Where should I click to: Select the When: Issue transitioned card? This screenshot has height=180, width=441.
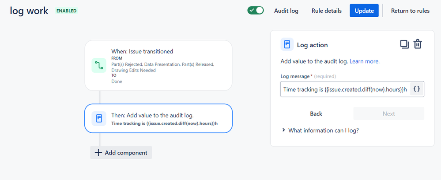(x=158, y=65)
